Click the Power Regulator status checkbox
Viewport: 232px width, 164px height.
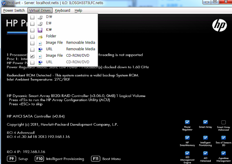click(187, 122)
